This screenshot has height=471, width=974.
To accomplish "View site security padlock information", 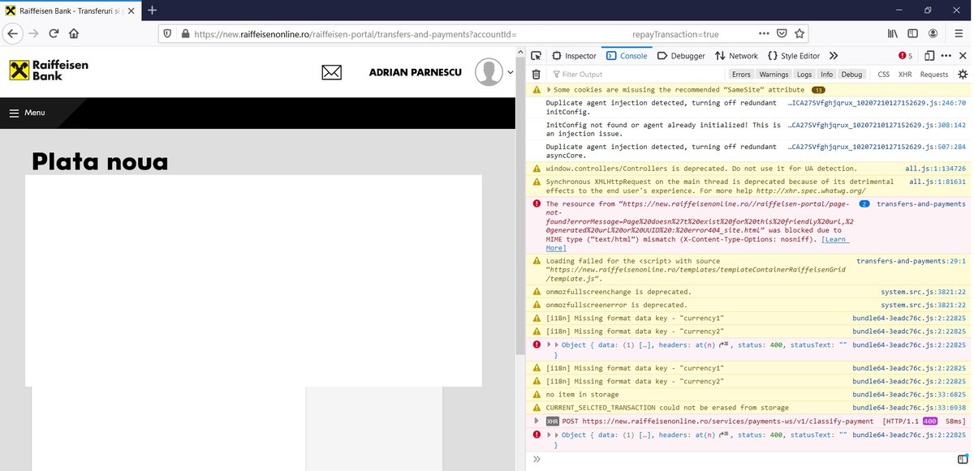I will 184,34.
